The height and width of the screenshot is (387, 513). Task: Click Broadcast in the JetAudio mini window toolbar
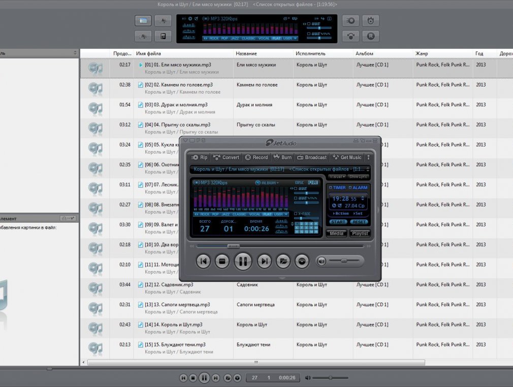pos(312,157)
